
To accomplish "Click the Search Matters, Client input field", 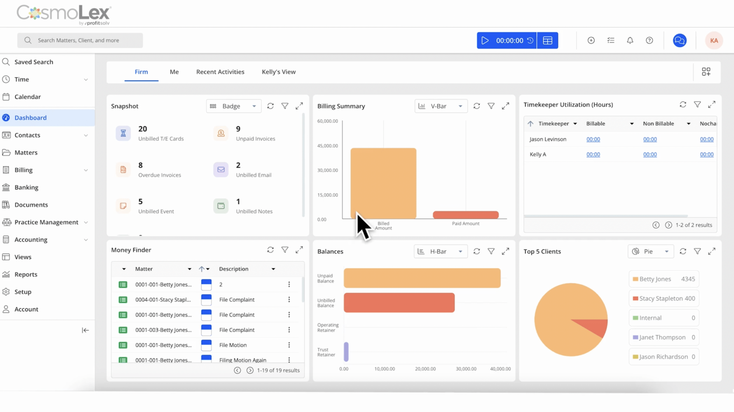I will (80, 40).
